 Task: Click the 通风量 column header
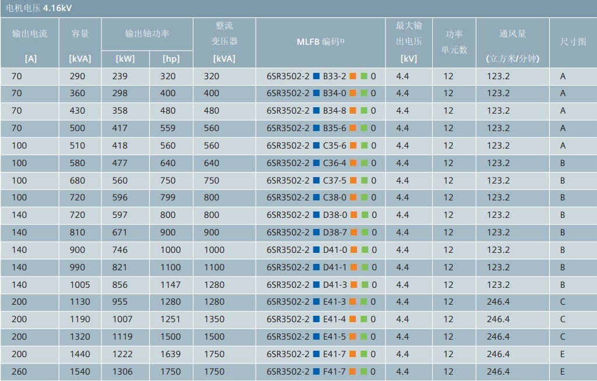tap(512, 34)
